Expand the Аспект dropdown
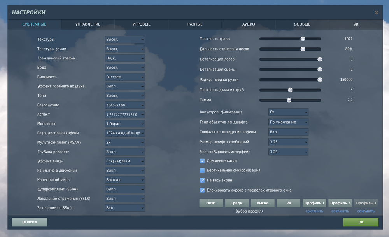 click(x=125, y=114)
